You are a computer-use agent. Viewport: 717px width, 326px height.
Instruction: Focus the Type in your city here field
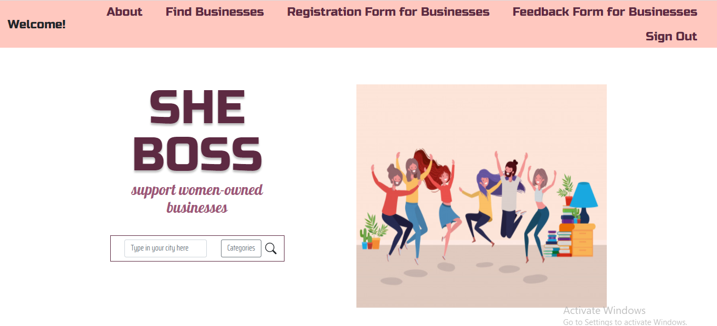165,248
